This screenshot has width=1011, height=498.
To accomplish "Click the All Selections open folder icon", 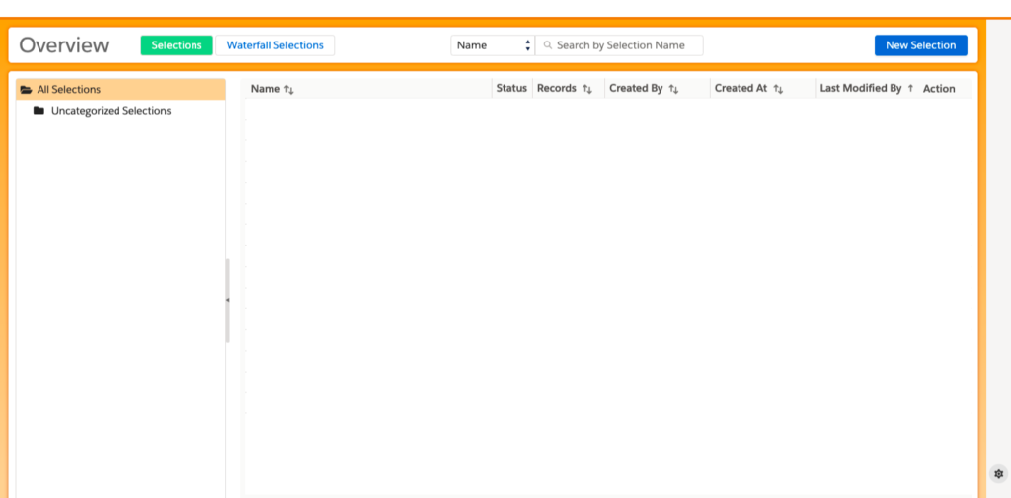I will point(27,90).
